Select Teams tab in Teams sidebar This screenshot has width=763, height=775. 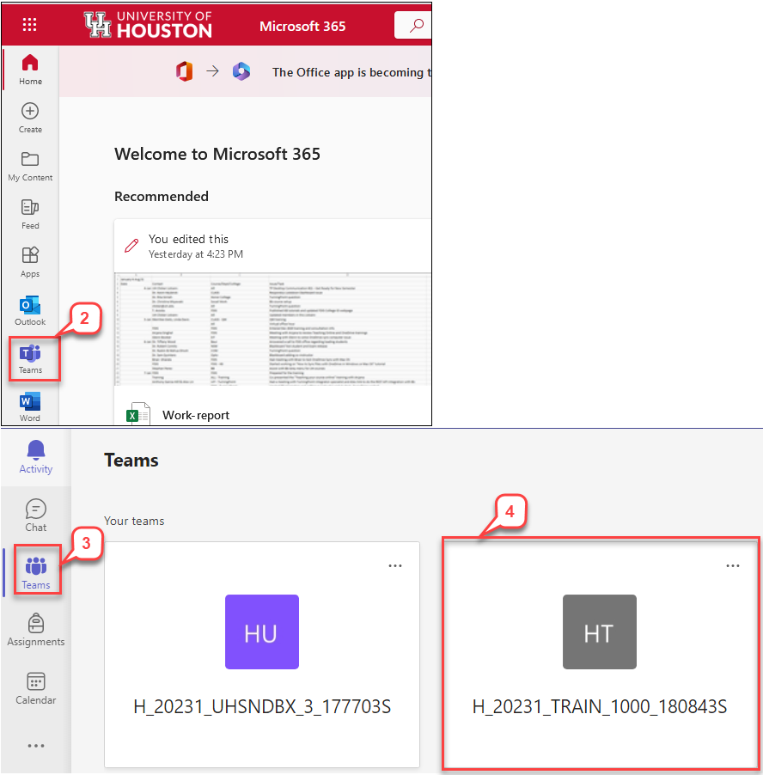tap(35, 573)
